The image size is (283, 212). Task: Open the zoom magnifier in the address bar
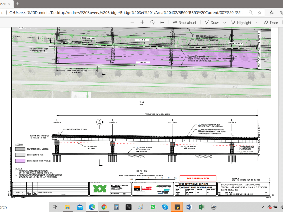(x=251, y=12)
